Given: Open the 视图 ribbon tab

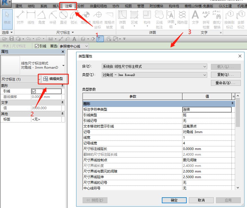Looking at the screenshot, I should pos(128,6).
